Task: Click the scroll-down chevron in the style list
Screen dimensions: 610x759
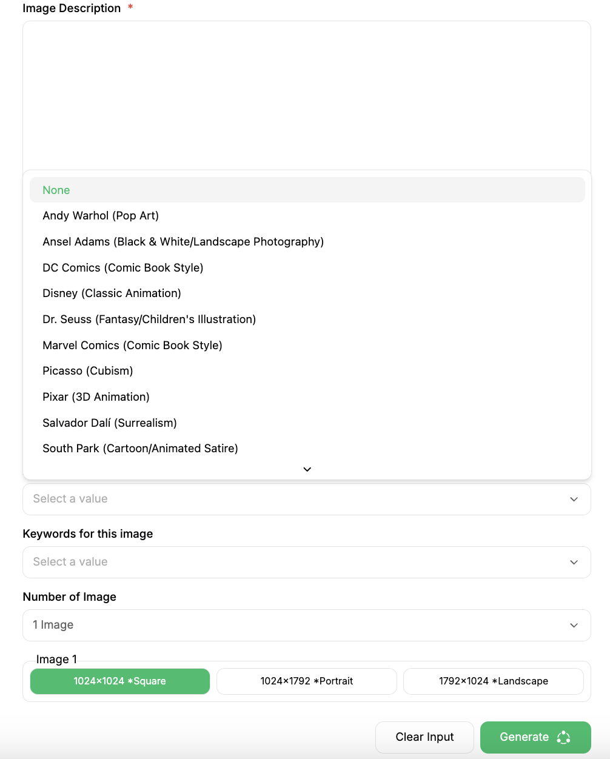Action: [307, 469]
